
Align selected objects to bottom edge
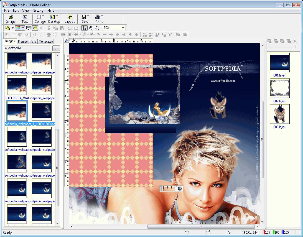click(26, 35)
